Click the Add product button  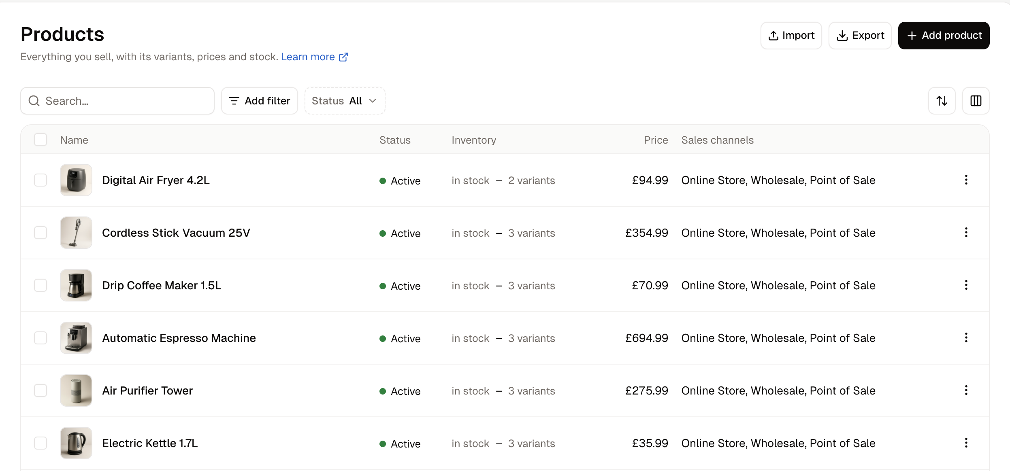coord(944,36)
